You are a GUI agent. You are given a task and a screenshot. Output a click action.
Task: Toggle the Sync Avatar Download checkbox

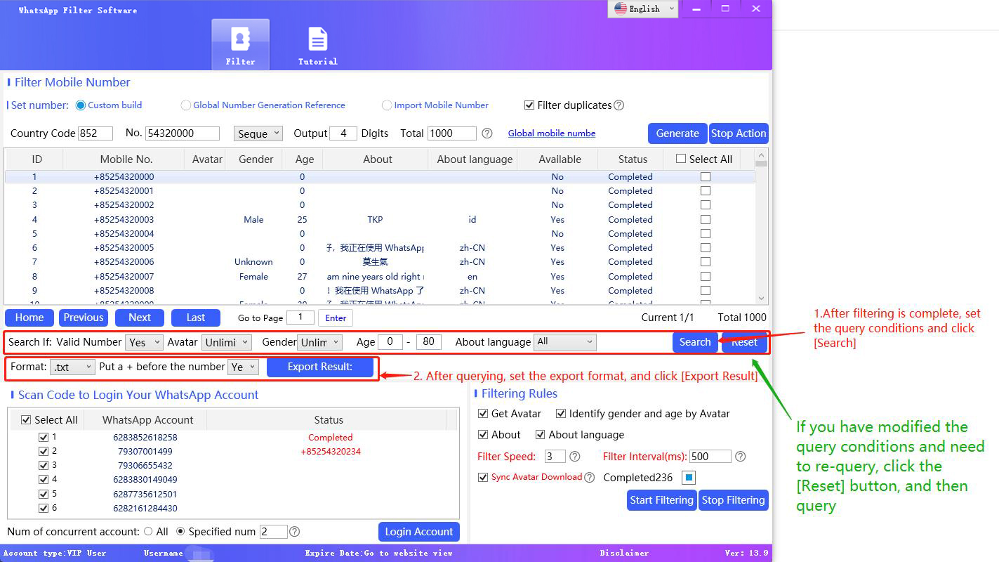point(483,478)
